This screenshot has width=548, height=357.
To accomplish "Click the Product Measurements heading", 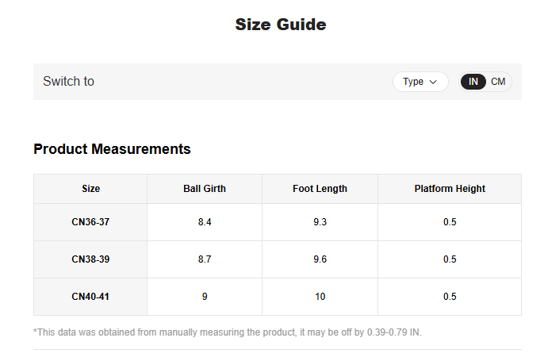I will click(112, 149).
